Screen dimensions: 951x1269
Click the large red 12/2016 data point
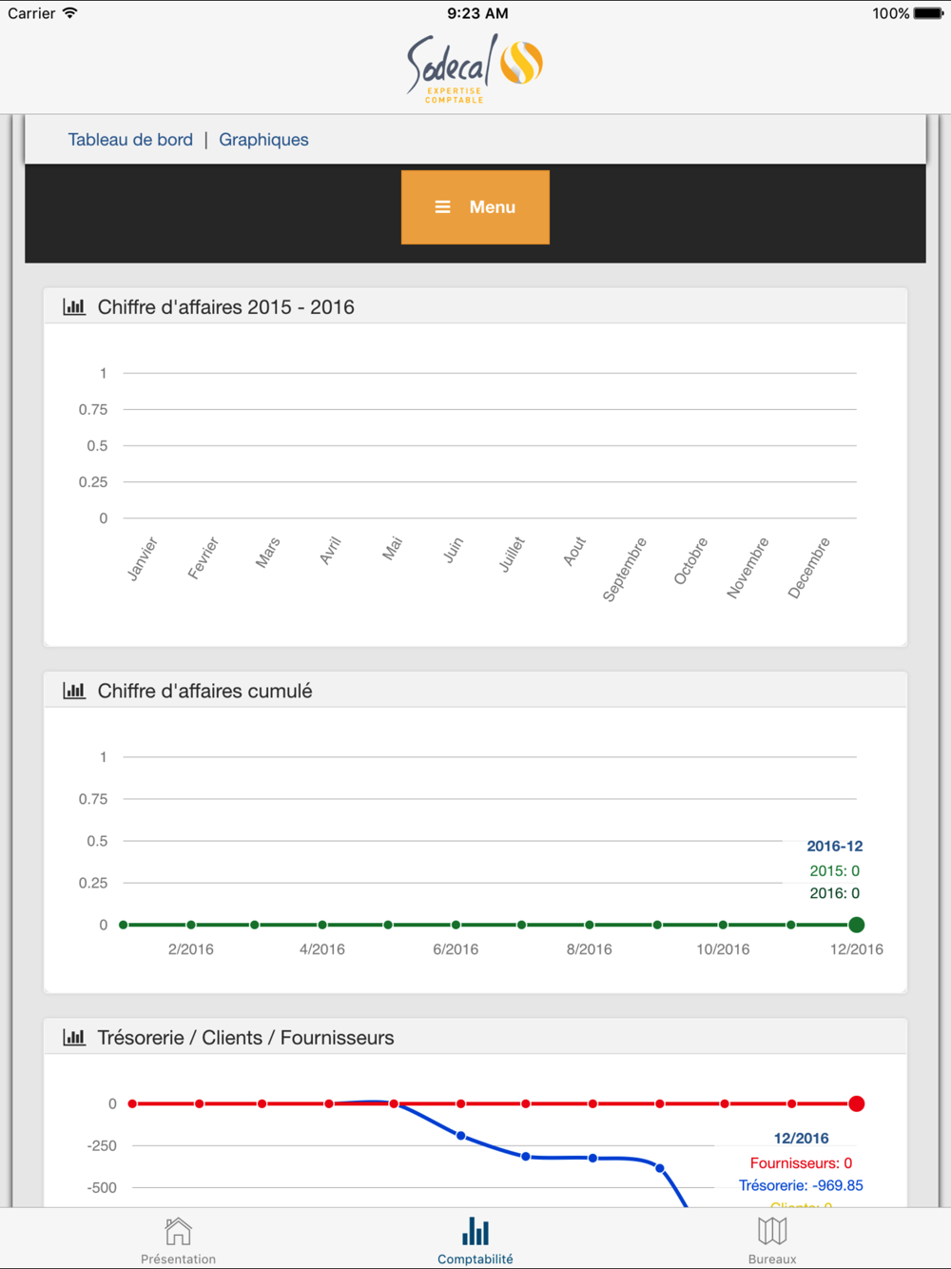[x=857, y=1103]
